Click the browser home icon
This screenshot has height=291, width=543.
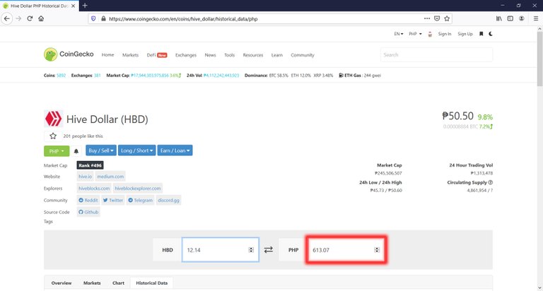(41, 18)
